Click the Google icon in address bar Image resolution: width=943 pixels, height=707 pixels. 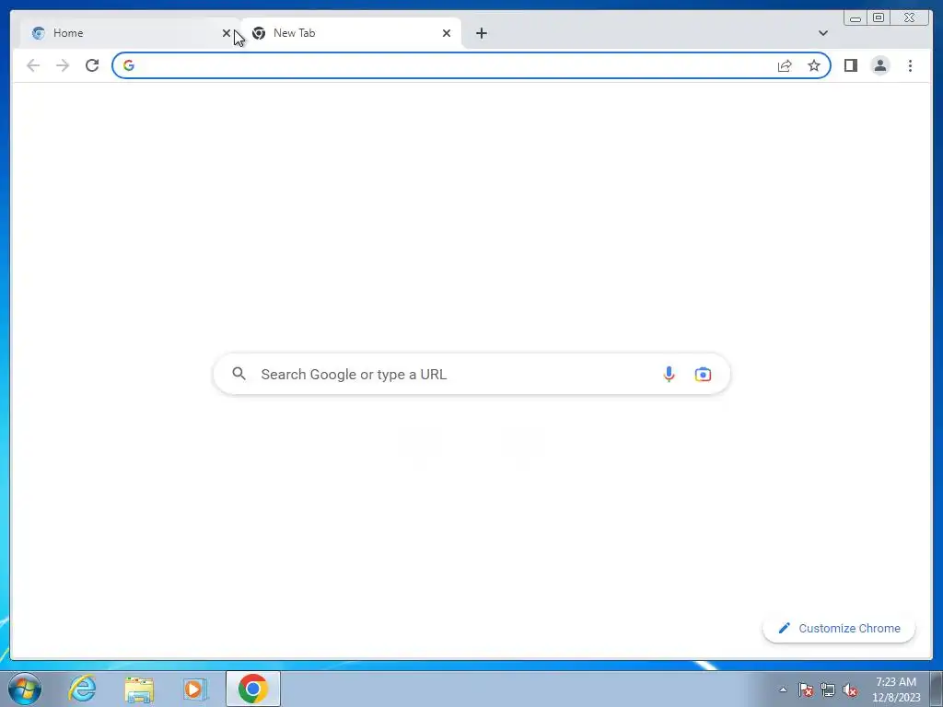click(x=129, y=65)
